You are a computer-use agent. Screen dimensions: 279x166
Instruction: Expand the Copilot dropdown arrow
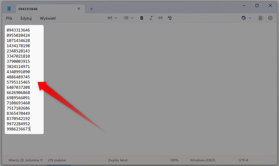[x=250, y=18]
